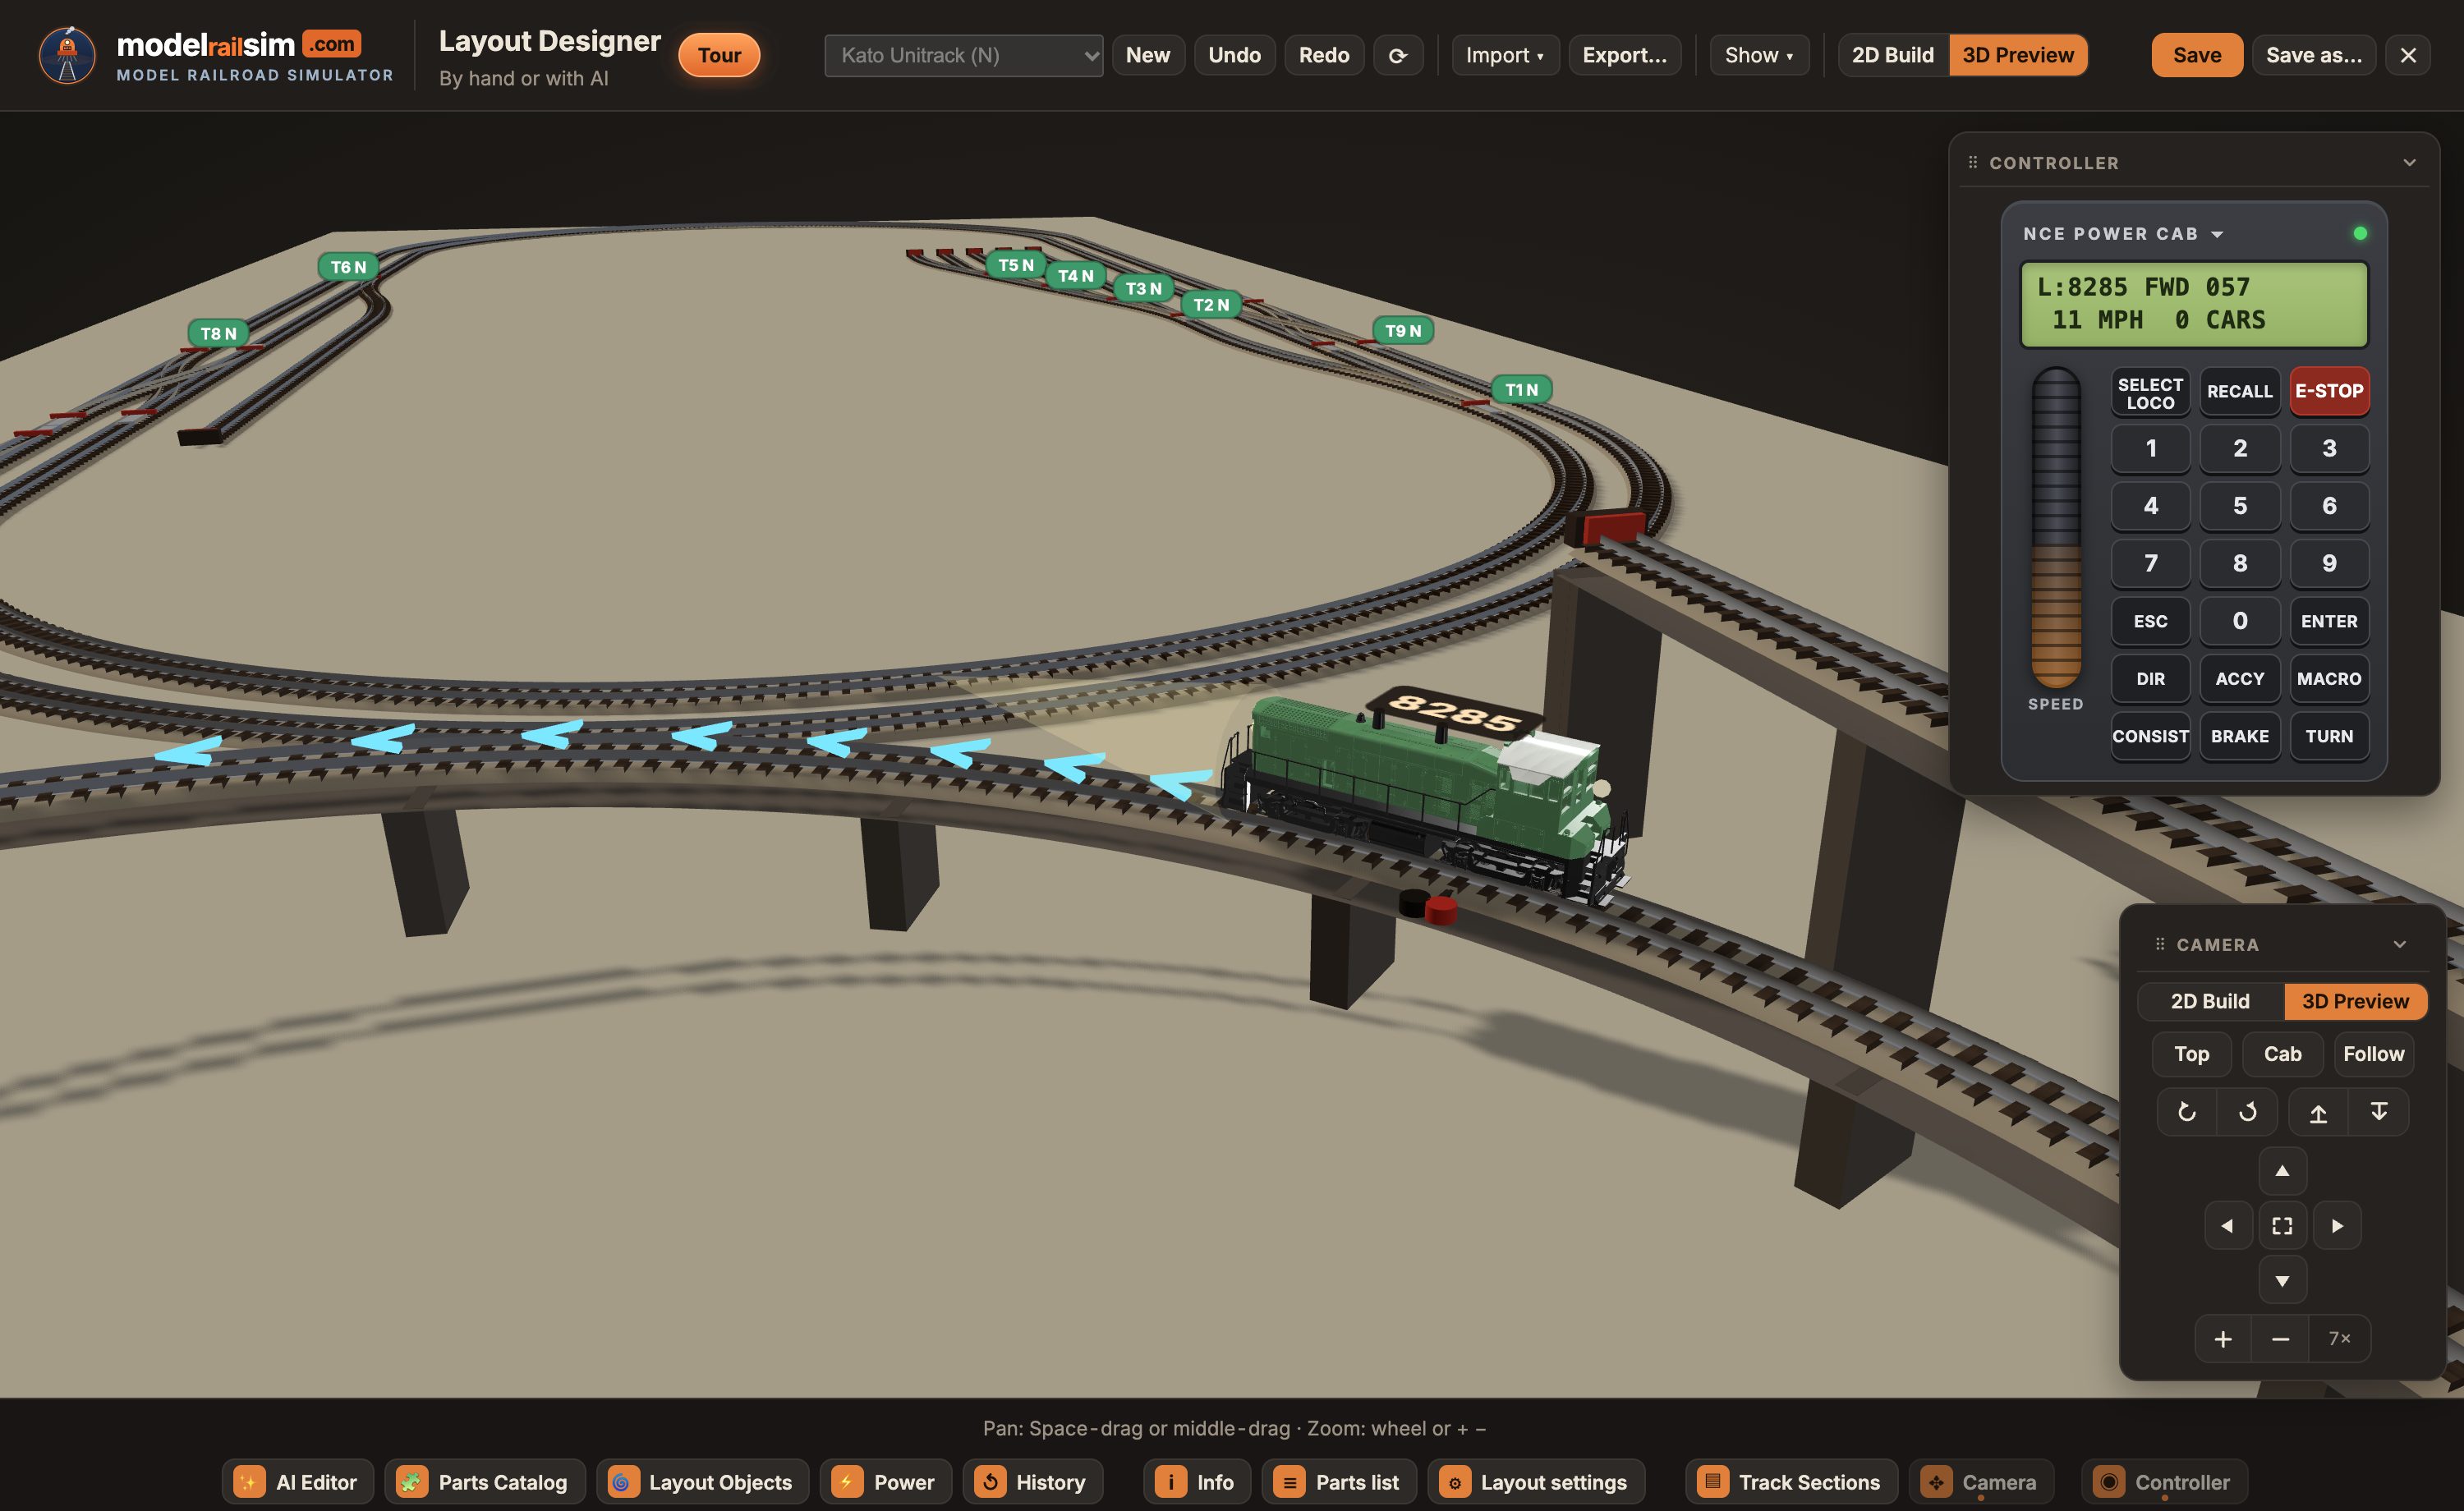Select Follow camera view
The width and height of the screenshot is (2464, 1511).
(x=2373, y=1054)
